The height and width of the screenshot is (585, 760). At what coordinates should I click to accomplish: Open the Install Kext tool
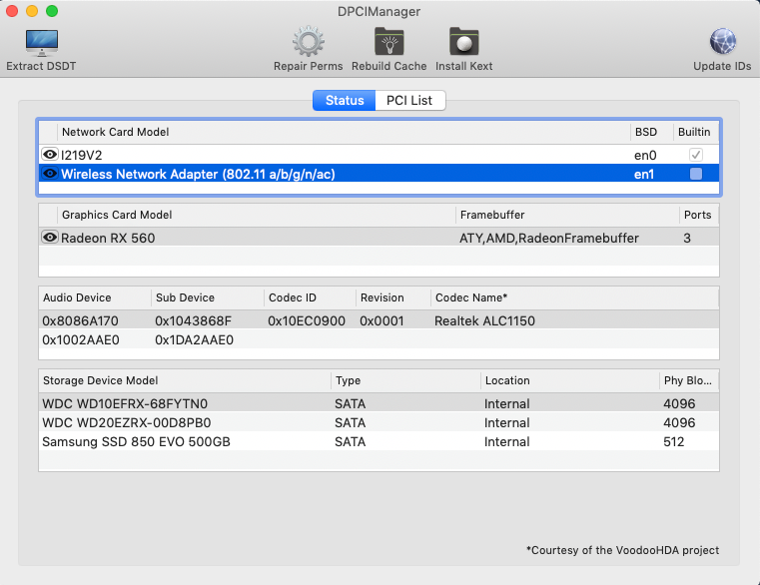click(x=463, y=44)
